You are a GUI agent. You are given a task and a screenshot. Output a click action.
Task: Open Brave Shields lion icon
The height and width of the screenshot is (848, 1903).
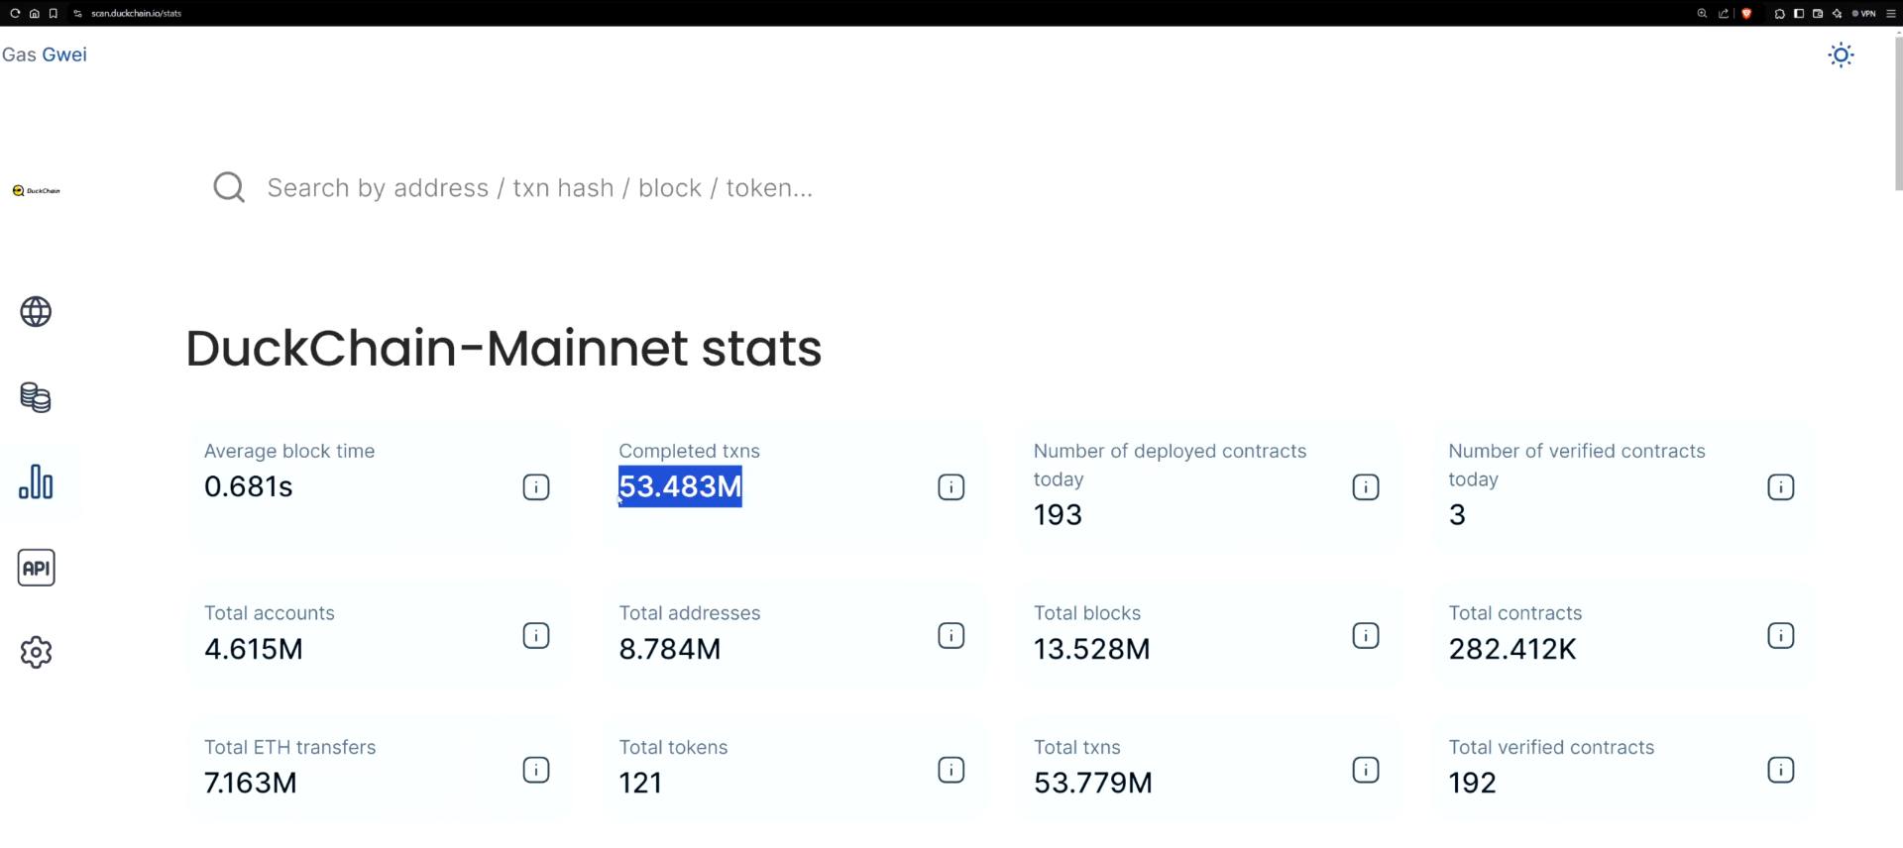click(1746, 13)
